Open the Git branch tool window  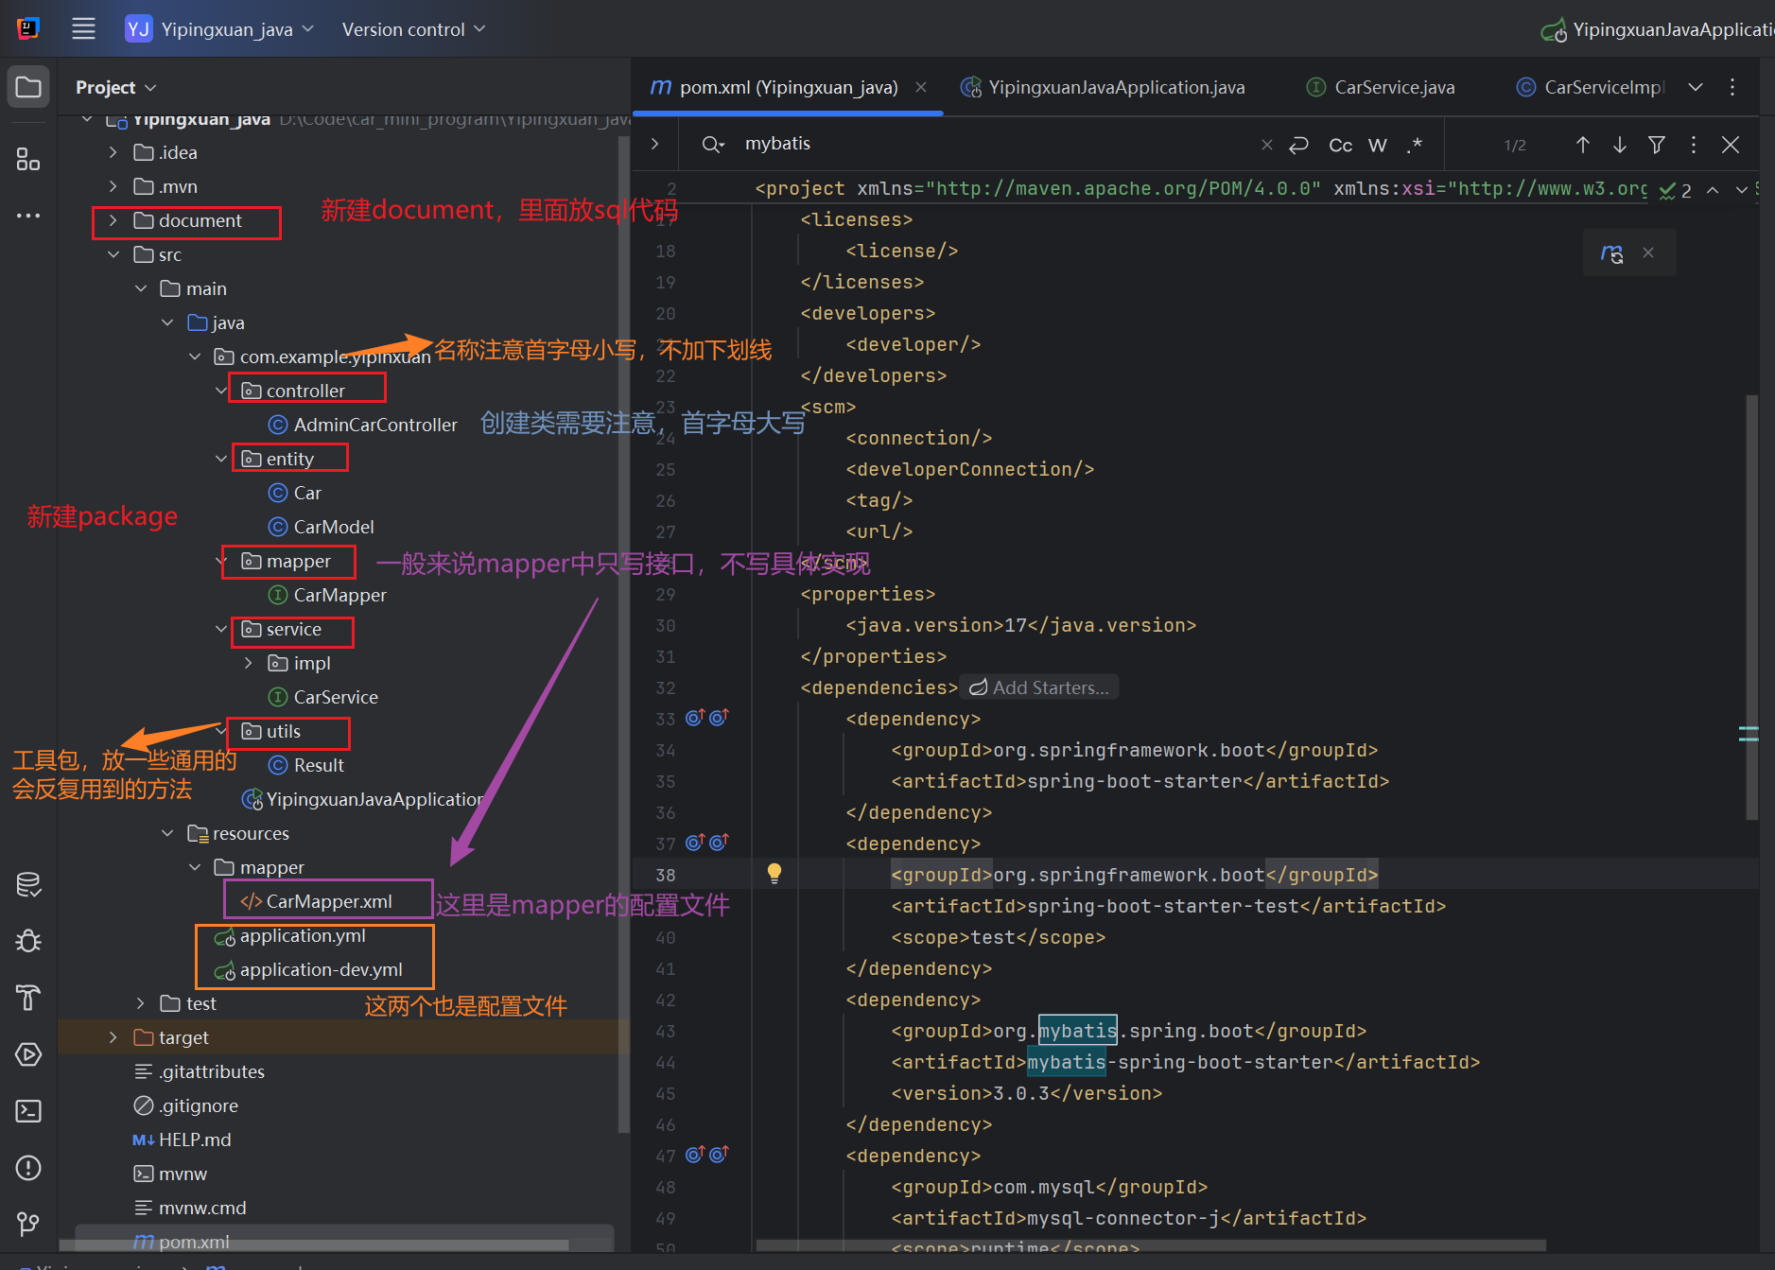coord(28,1225)
